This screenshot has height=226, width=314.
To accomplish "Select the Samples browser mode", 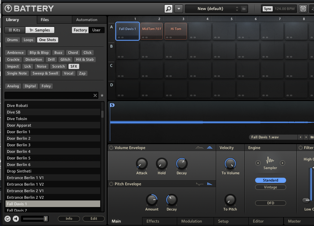I will click(40, 30).
